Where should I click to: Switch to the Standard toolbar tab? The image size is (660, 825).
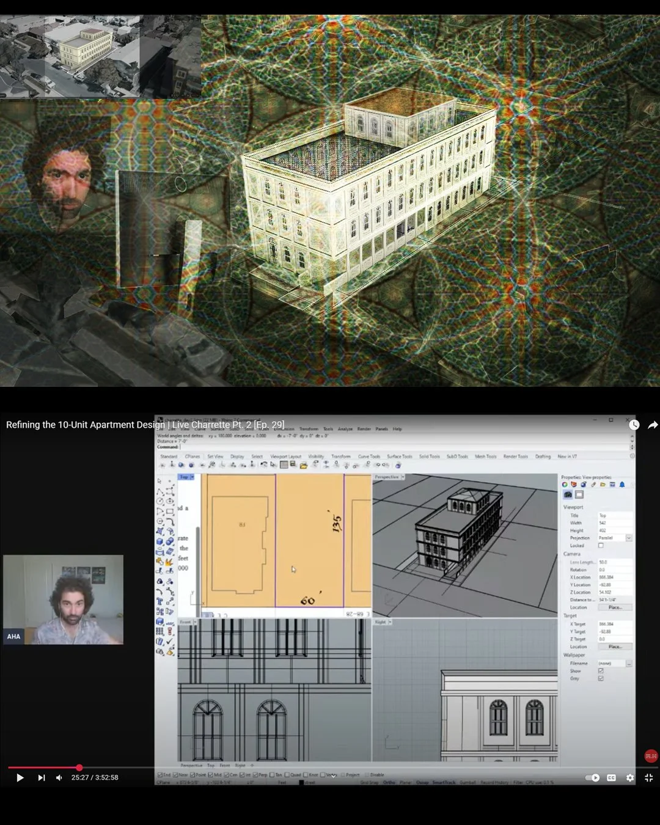[x=169, y=457]
